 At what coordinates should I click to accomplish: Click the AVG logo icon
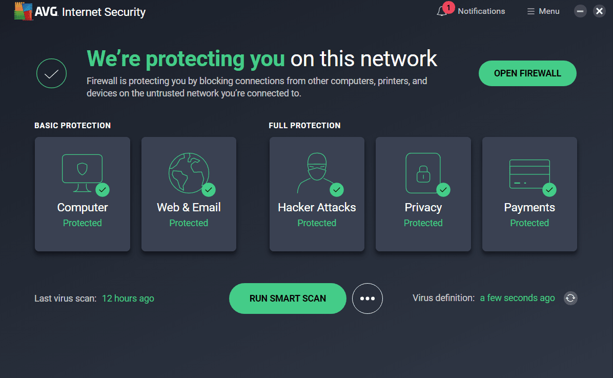(23, 11)
